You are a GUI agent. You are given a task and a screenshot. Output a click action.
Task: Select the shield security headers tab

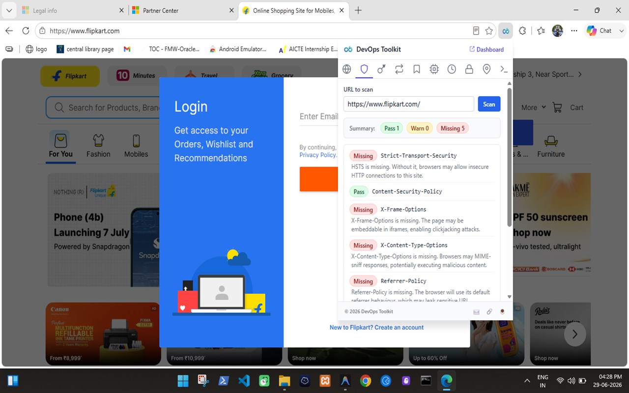(364, 69)
